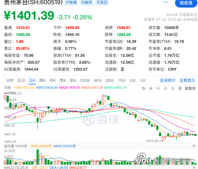
Task: Click the 52周最低 value 1203.07
Action: coord(80,69)
